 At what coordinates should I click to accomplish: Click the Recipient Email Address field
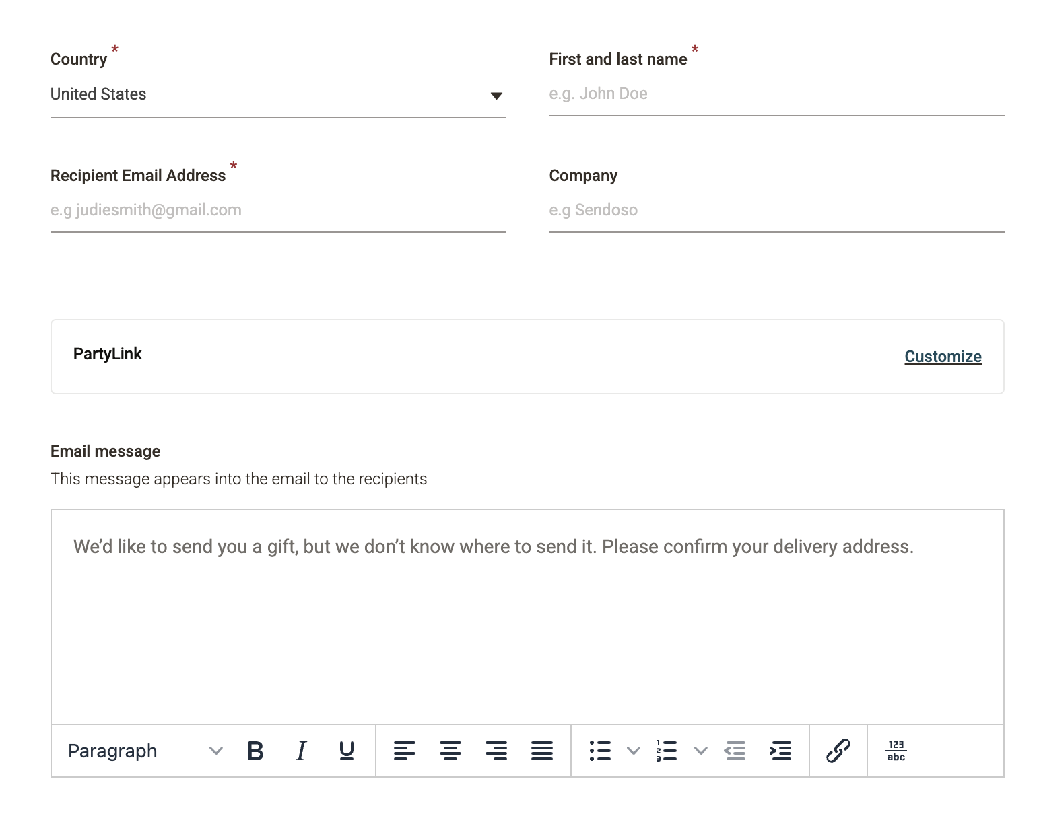point(278,211)
